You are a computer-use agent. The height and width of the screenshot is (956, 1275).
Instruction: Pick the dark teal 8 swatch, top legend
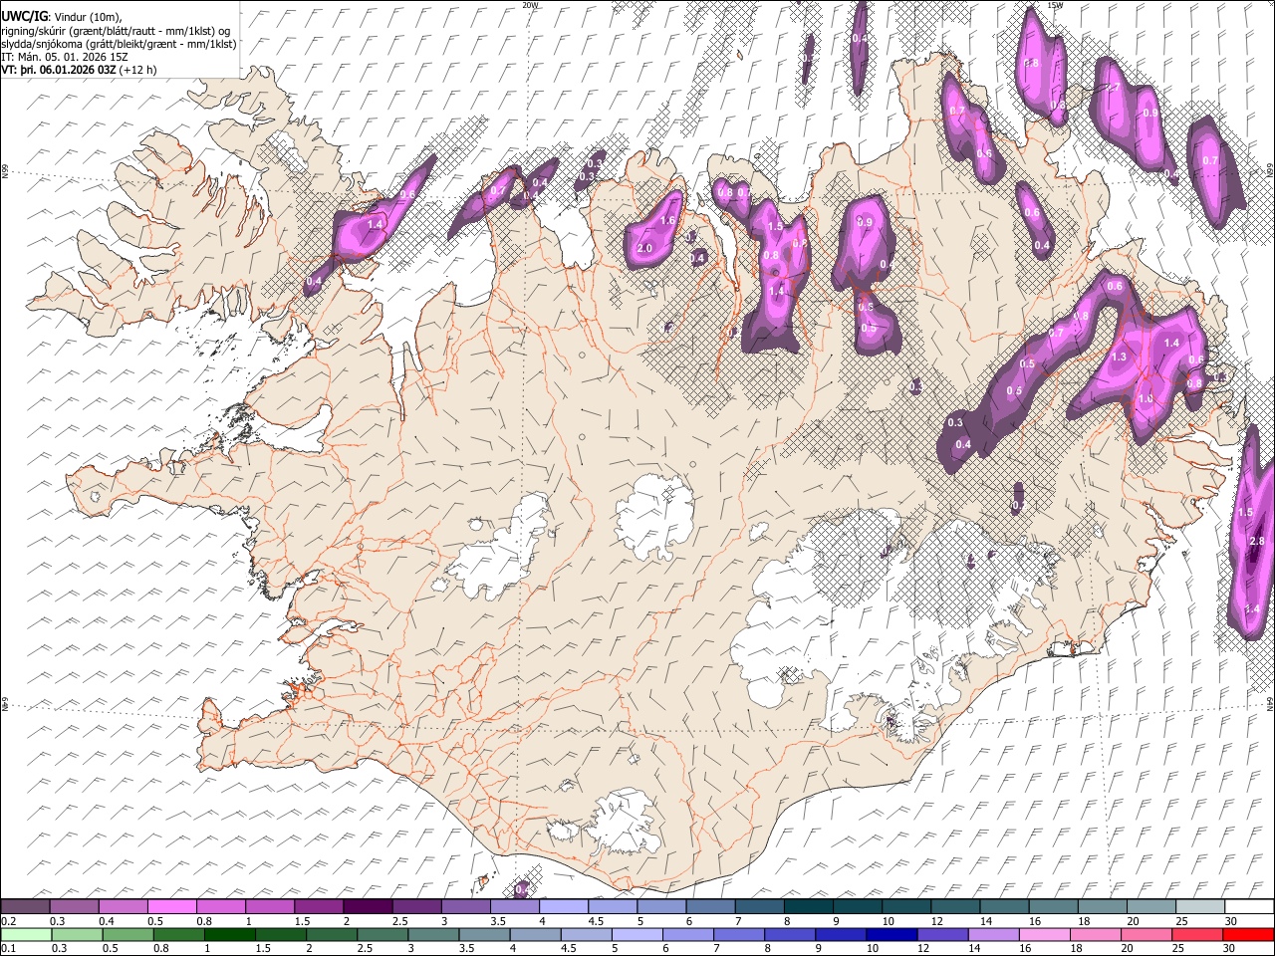809,906
